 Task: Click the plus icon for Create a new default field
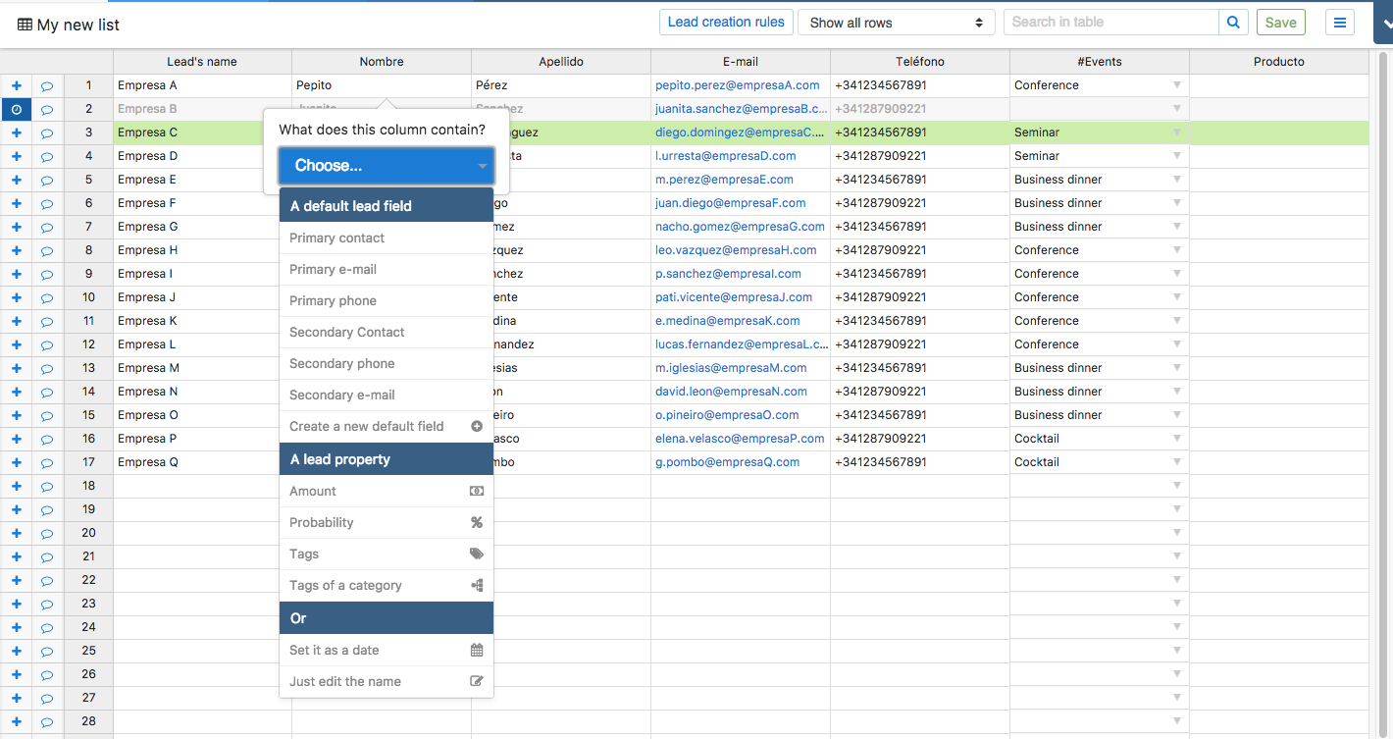476,426
